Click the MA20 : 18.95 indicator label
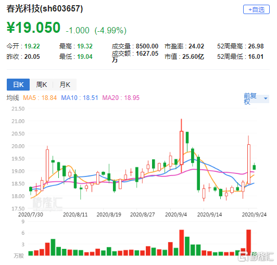The width and height of the screenshot is (277, 265). pos(121,98)
